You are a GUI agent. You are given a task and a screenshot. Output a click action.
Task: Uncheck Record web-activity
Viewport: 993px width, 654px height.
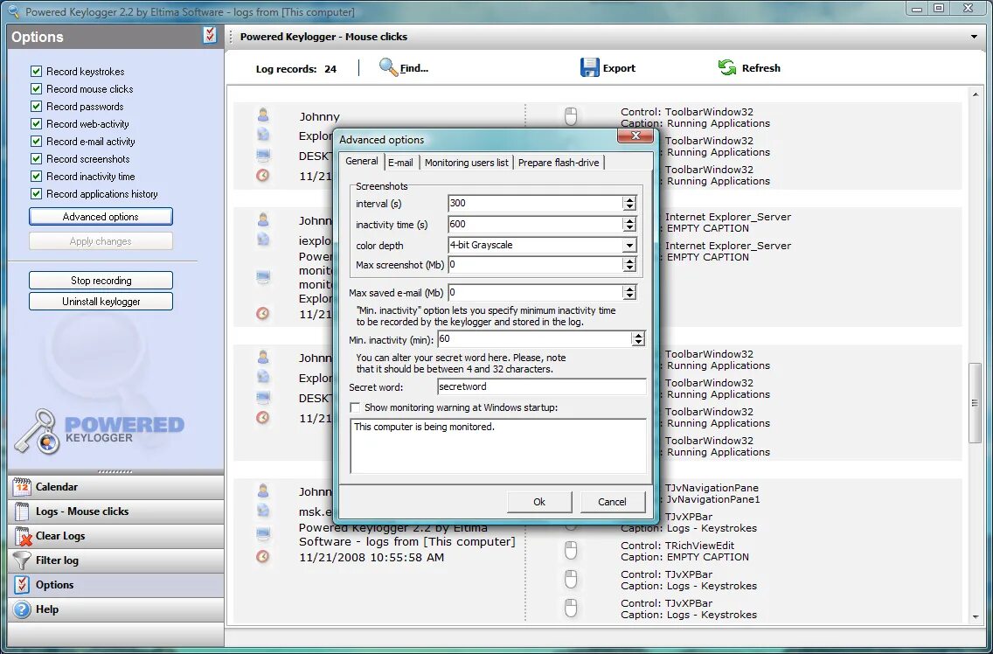(36, 123)
